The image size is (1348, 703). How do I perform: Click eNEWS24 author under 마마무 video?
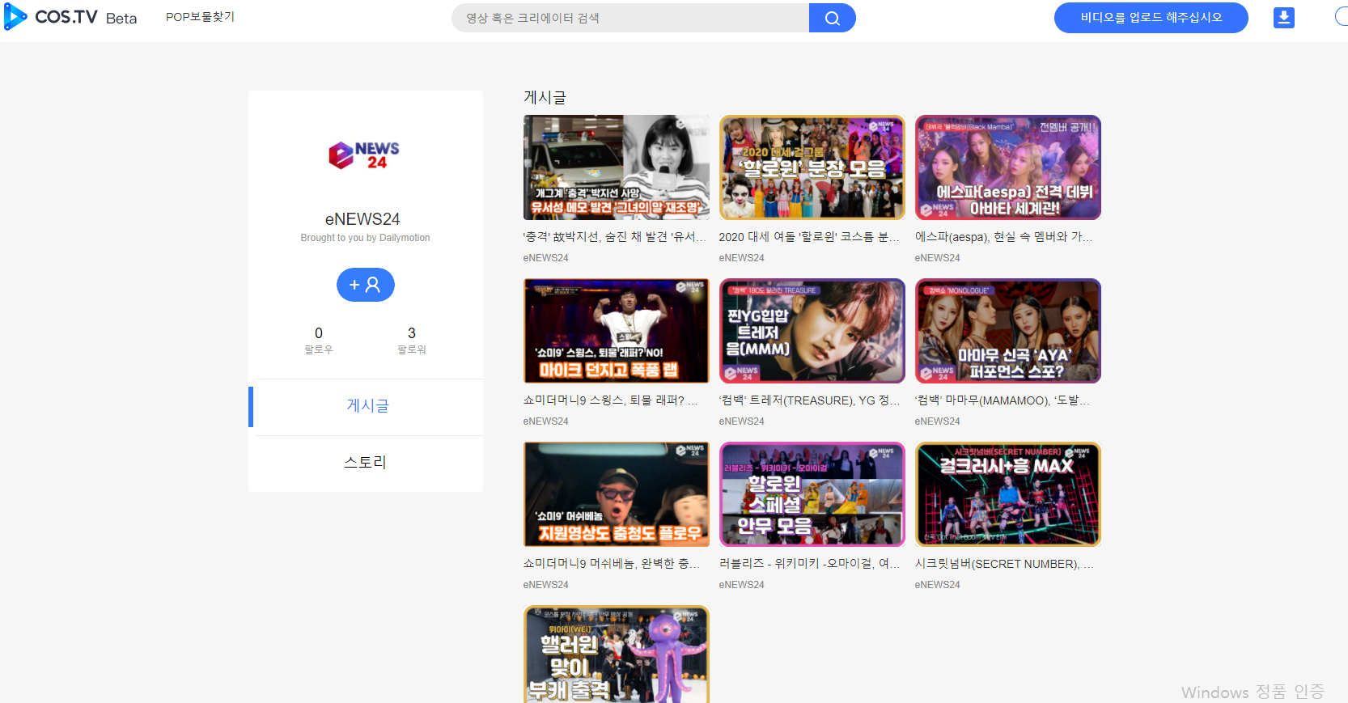(937, 421)
